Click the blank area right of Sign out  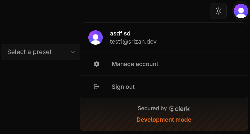pos(200,87)
